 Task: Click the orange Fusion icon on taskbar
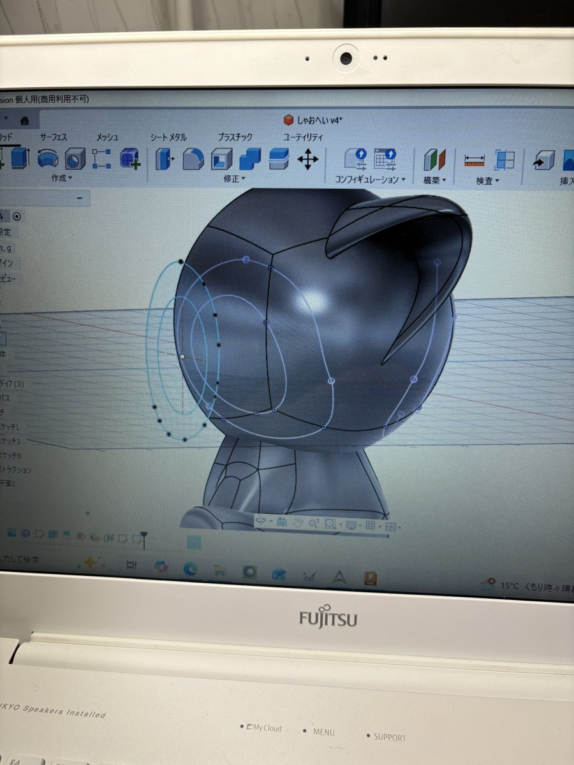point(370,579)
